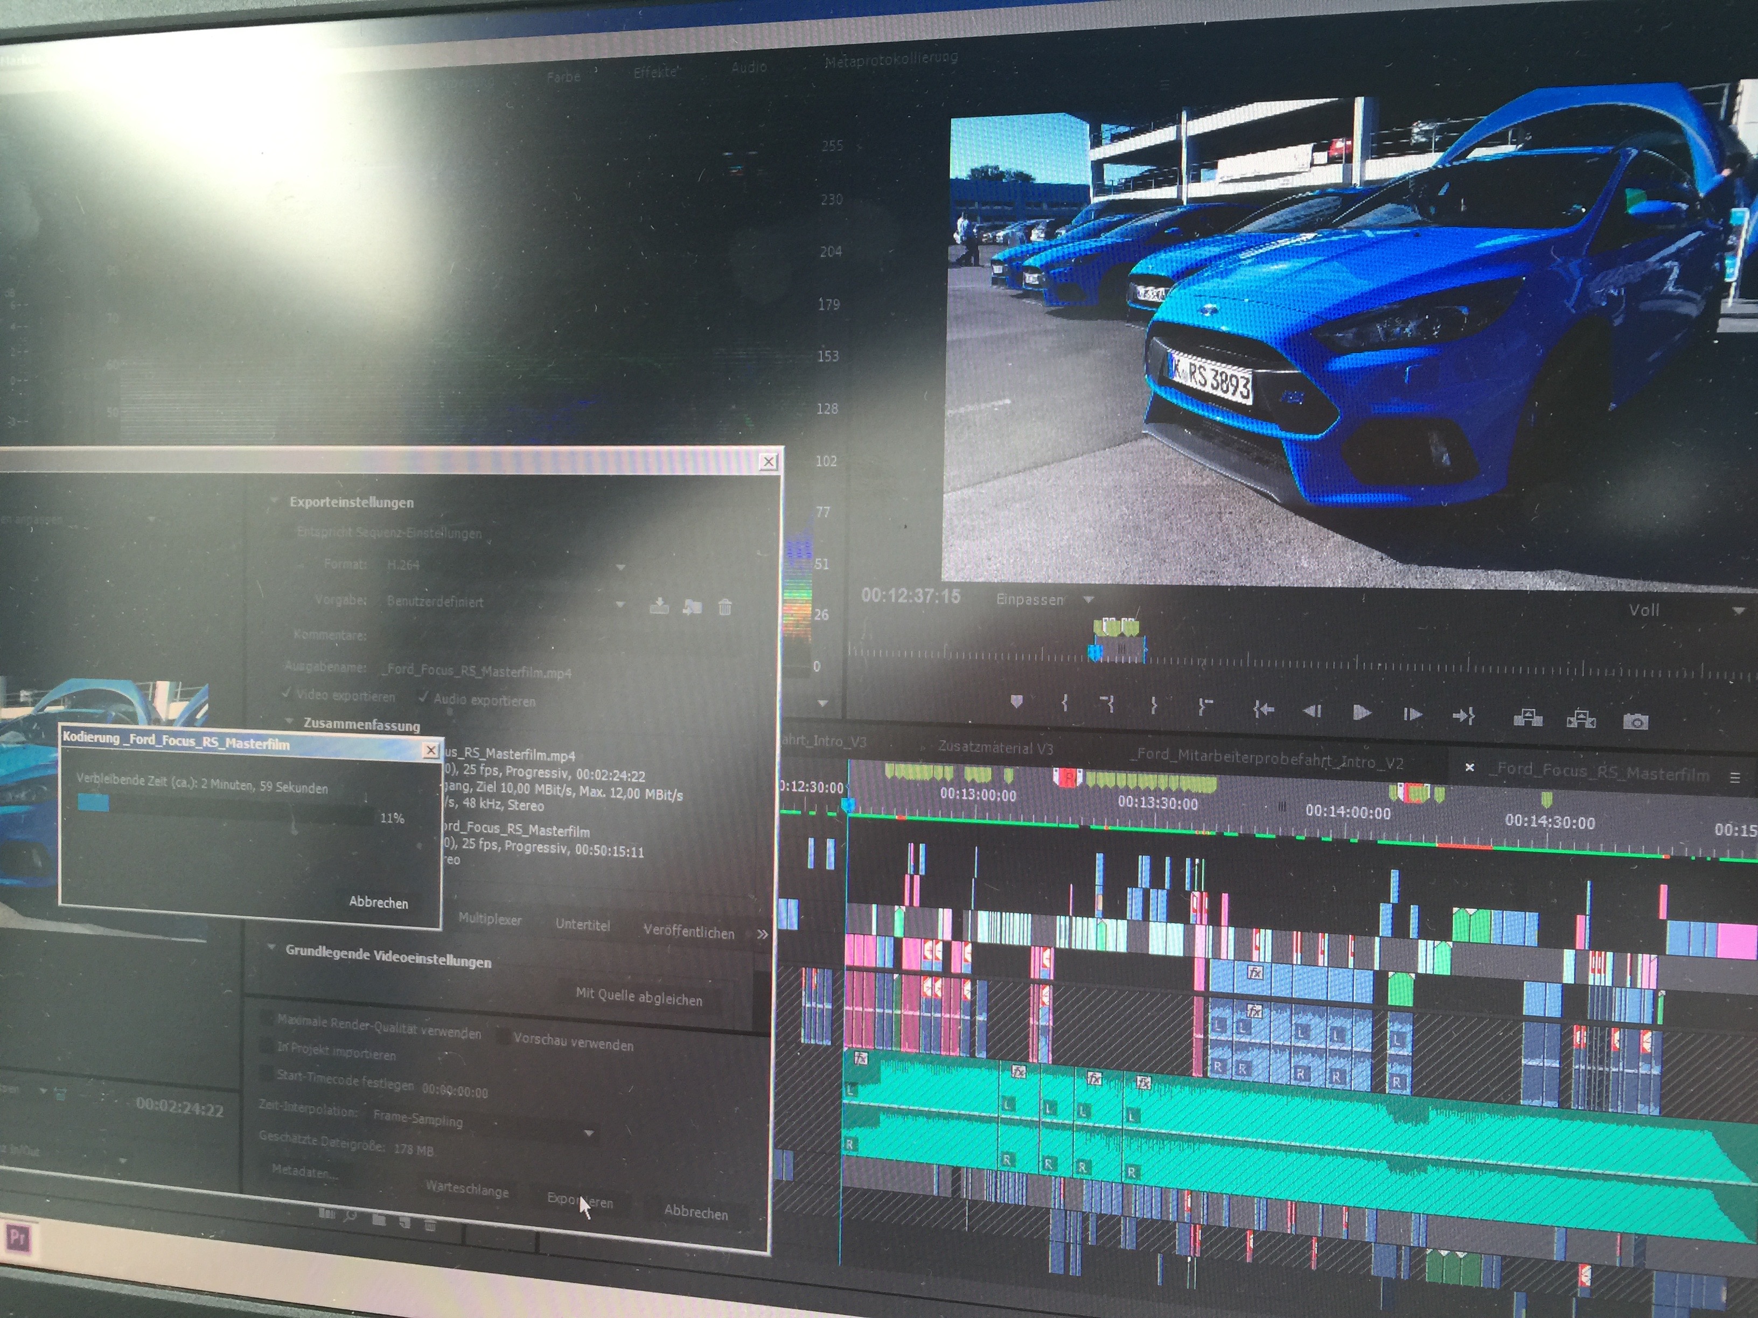Toggle the Video exportieren checkbox
Viewport: 1758px width, 1318px height.
tap(286, 693)
